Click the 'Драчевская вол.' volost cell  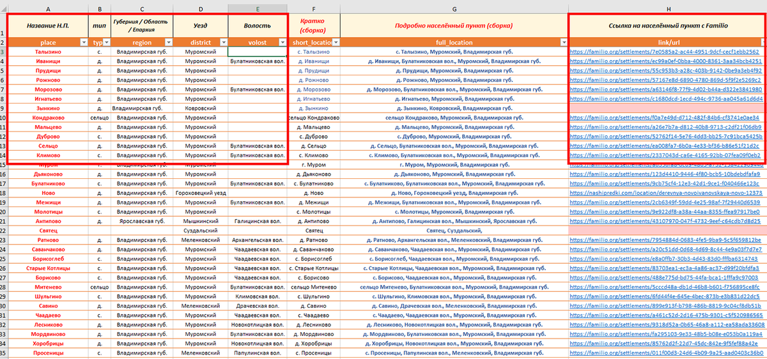coord(258,307)
